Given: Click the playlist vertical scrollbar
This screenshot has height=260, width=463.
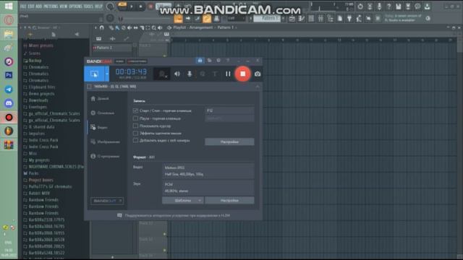Looking at the screenshot, I should coord(460,147).
